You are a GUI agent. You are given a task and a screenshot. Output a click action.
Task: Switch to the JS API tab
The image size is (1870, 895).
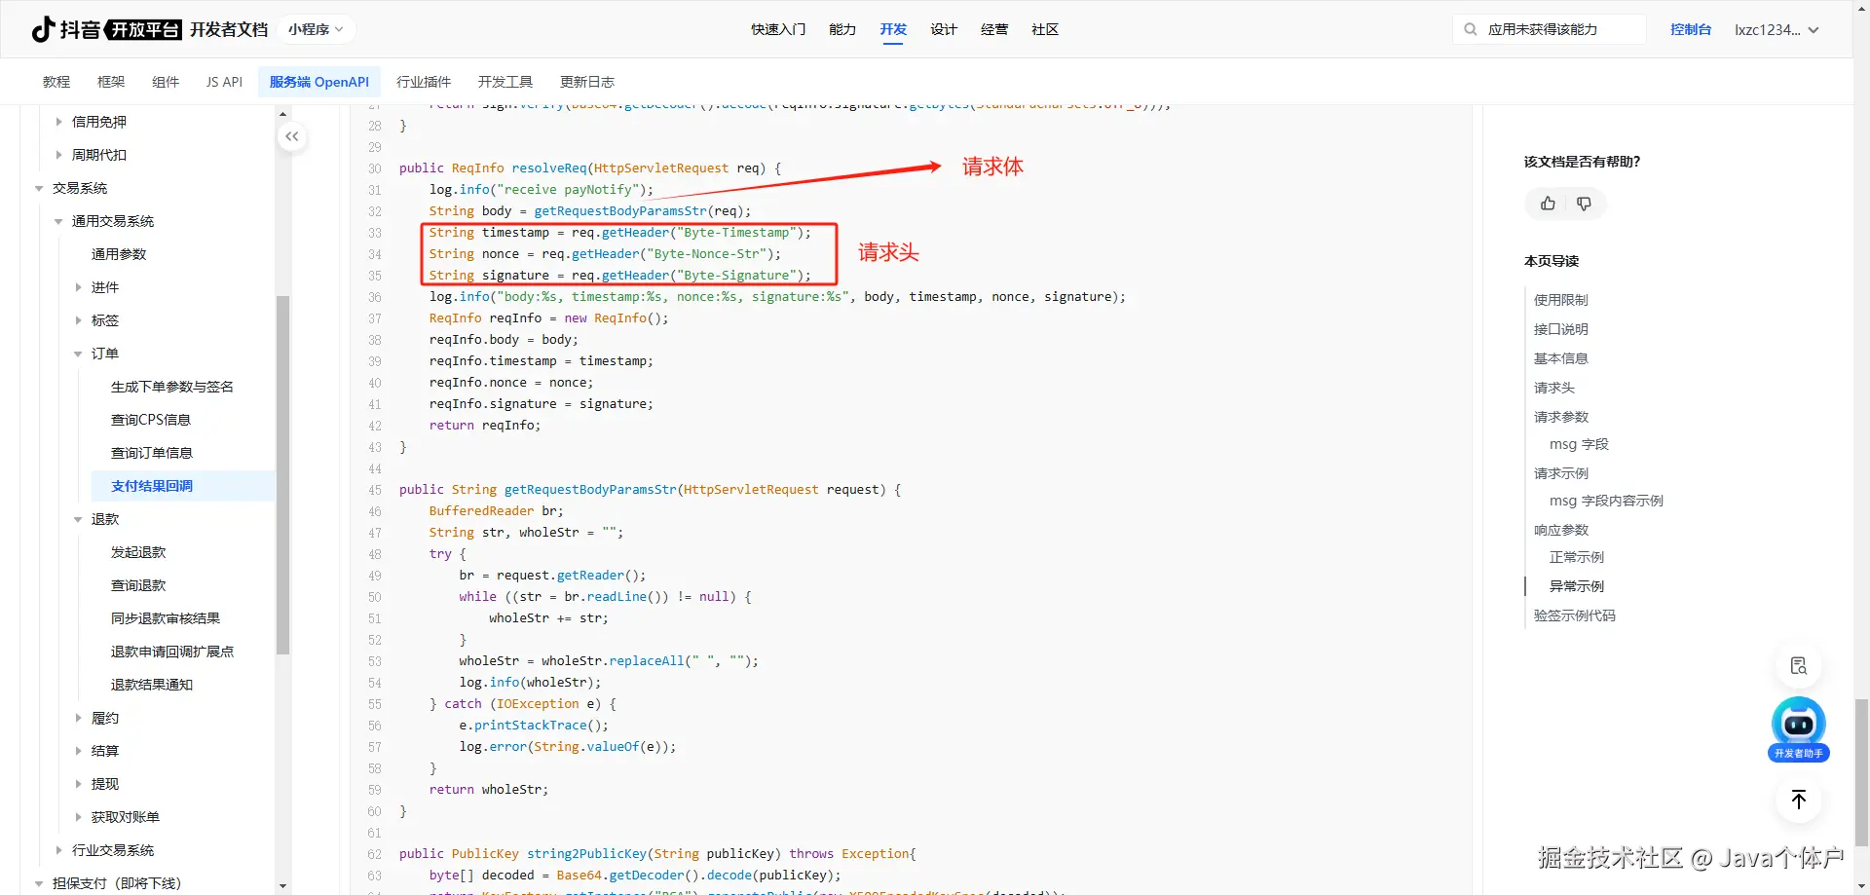[x=224, y=82]
